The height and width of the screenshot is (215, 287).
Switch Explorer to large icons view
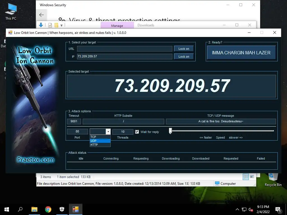click(x=252, y=177)
